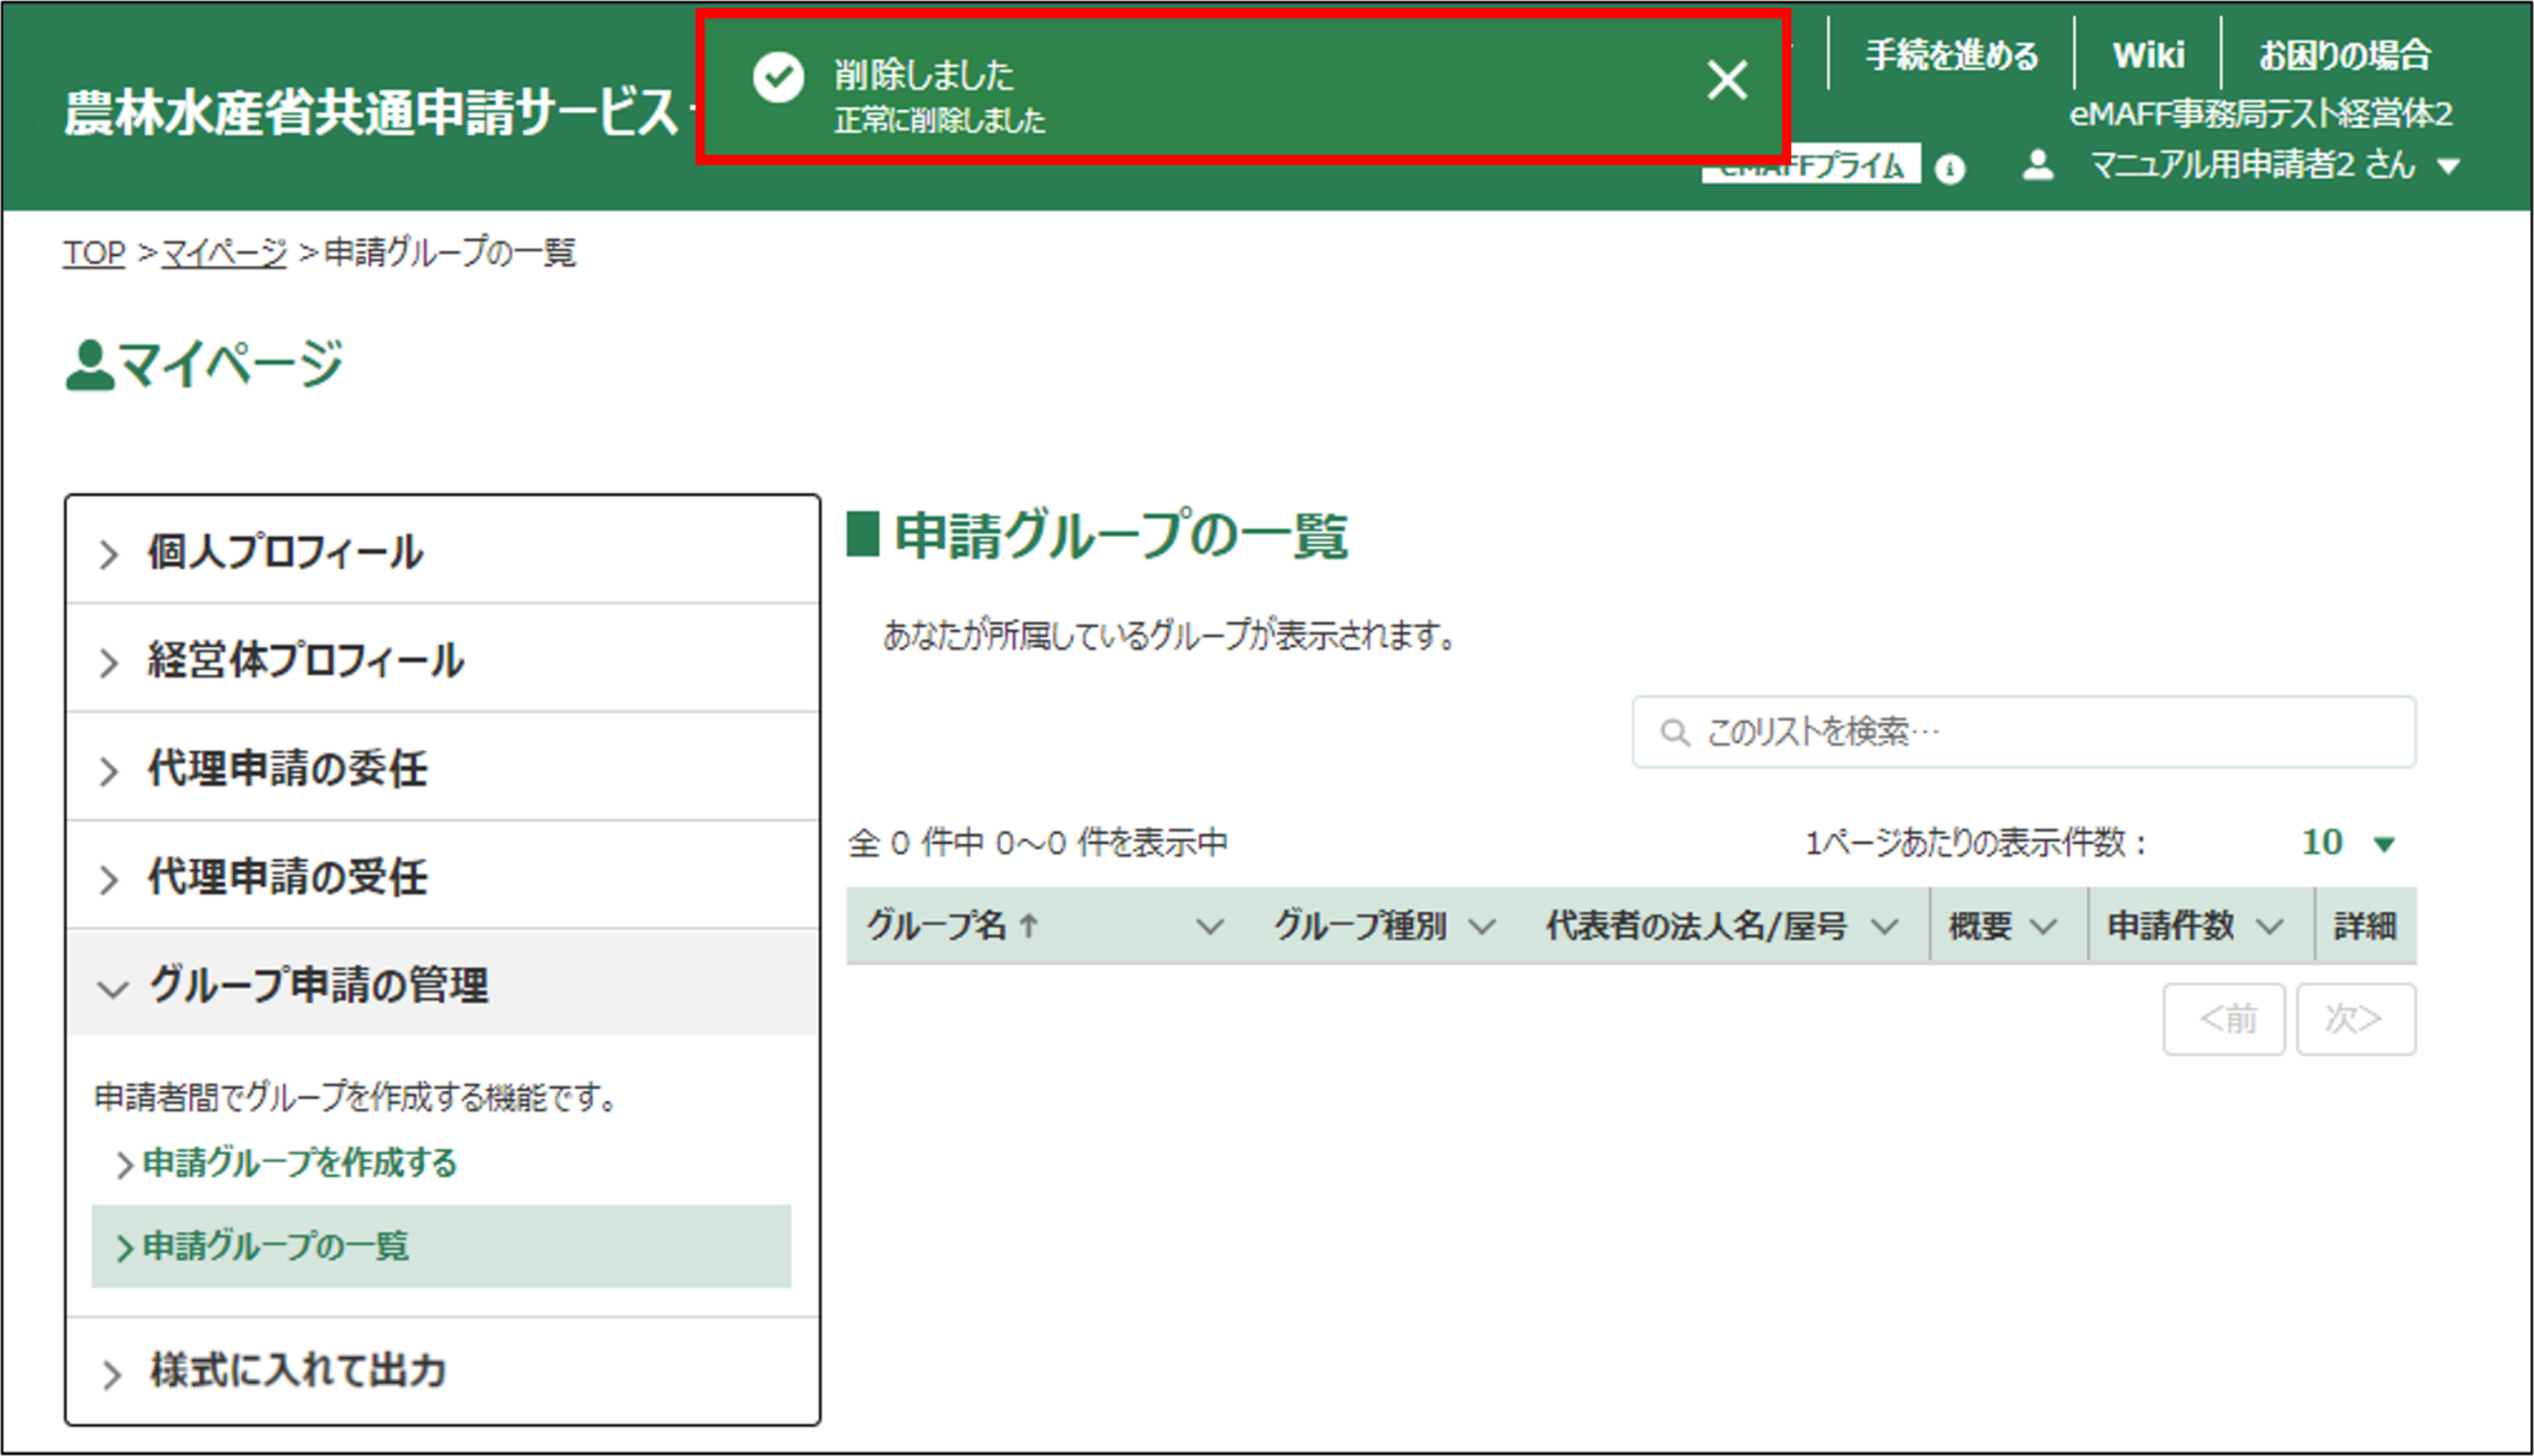Open 概要 column chevron menu
2534x1456 pixels.
(x=2043, y=927)
